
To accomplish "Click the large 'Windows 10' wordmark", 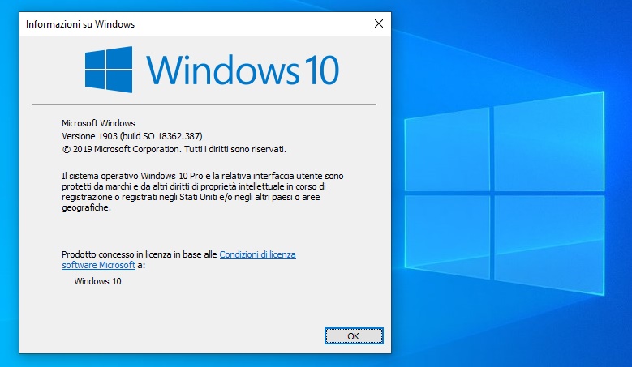I will tap(243, 70).
